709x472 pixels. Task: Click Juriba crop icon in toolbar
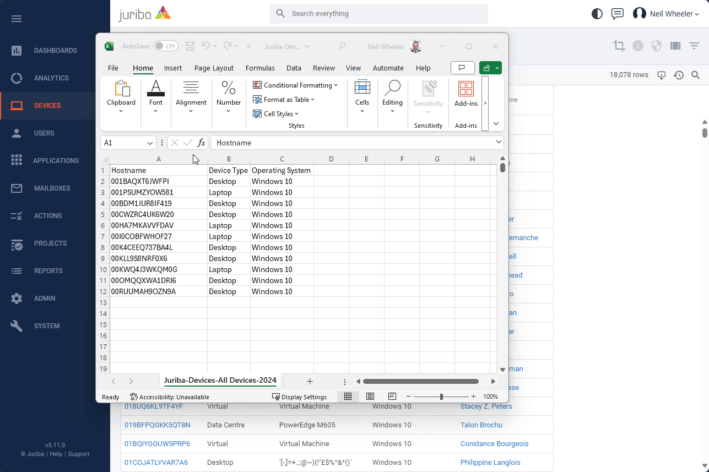619,46
